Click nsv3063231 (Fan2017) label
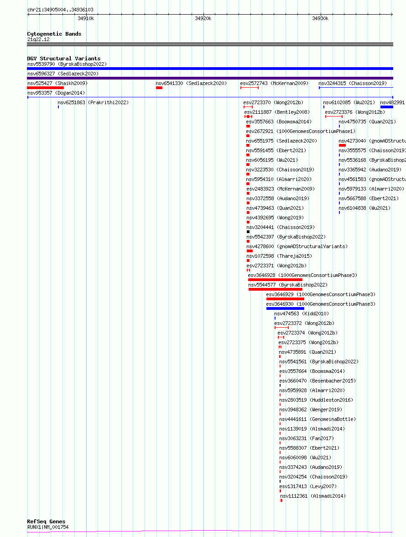 307,438
